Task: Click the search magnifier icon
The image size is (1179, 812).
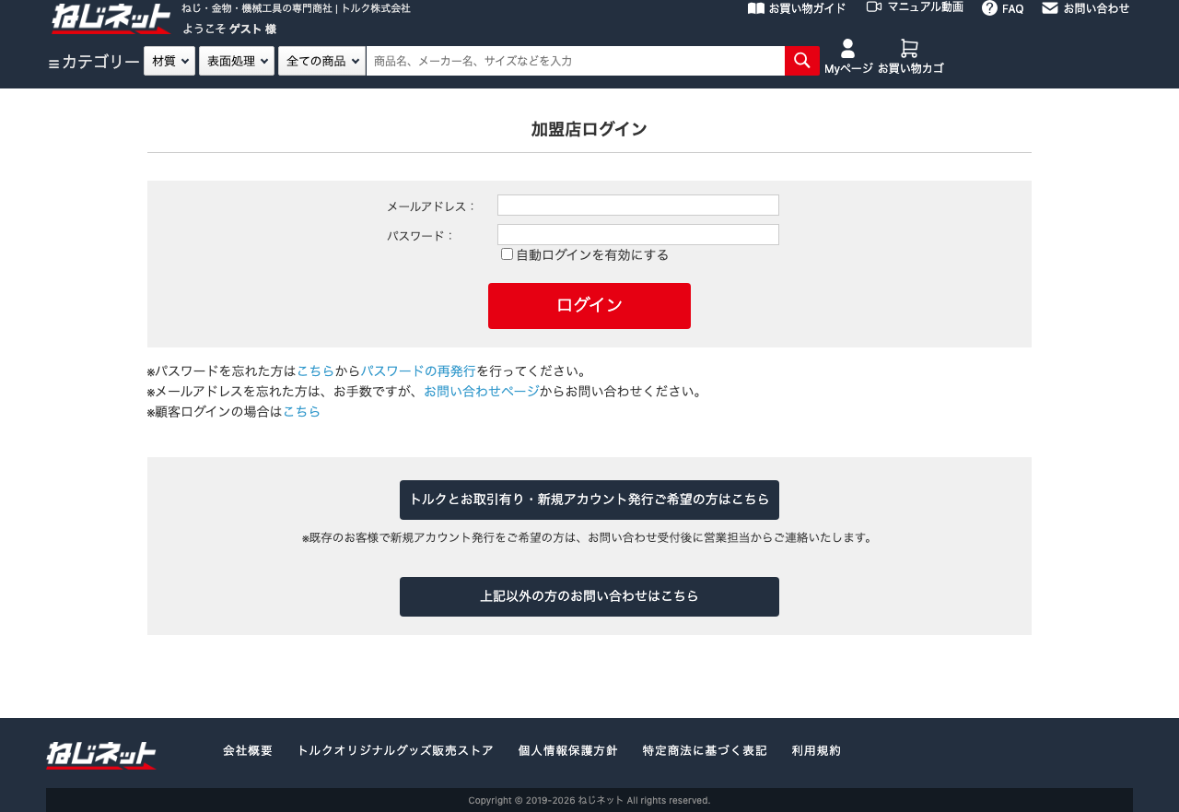Action: pyautogui.click(x=801, y=60)
